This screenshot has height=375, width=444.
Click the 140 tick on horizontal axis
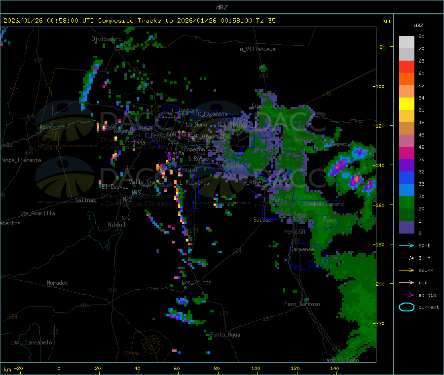click(x=334, y=368)
